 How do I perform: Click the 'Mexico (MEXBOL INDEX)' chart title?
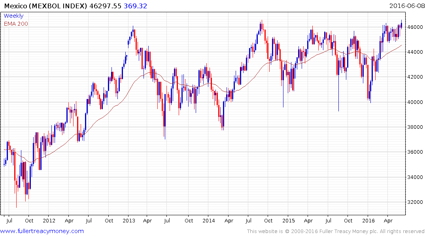click(46, 6)
